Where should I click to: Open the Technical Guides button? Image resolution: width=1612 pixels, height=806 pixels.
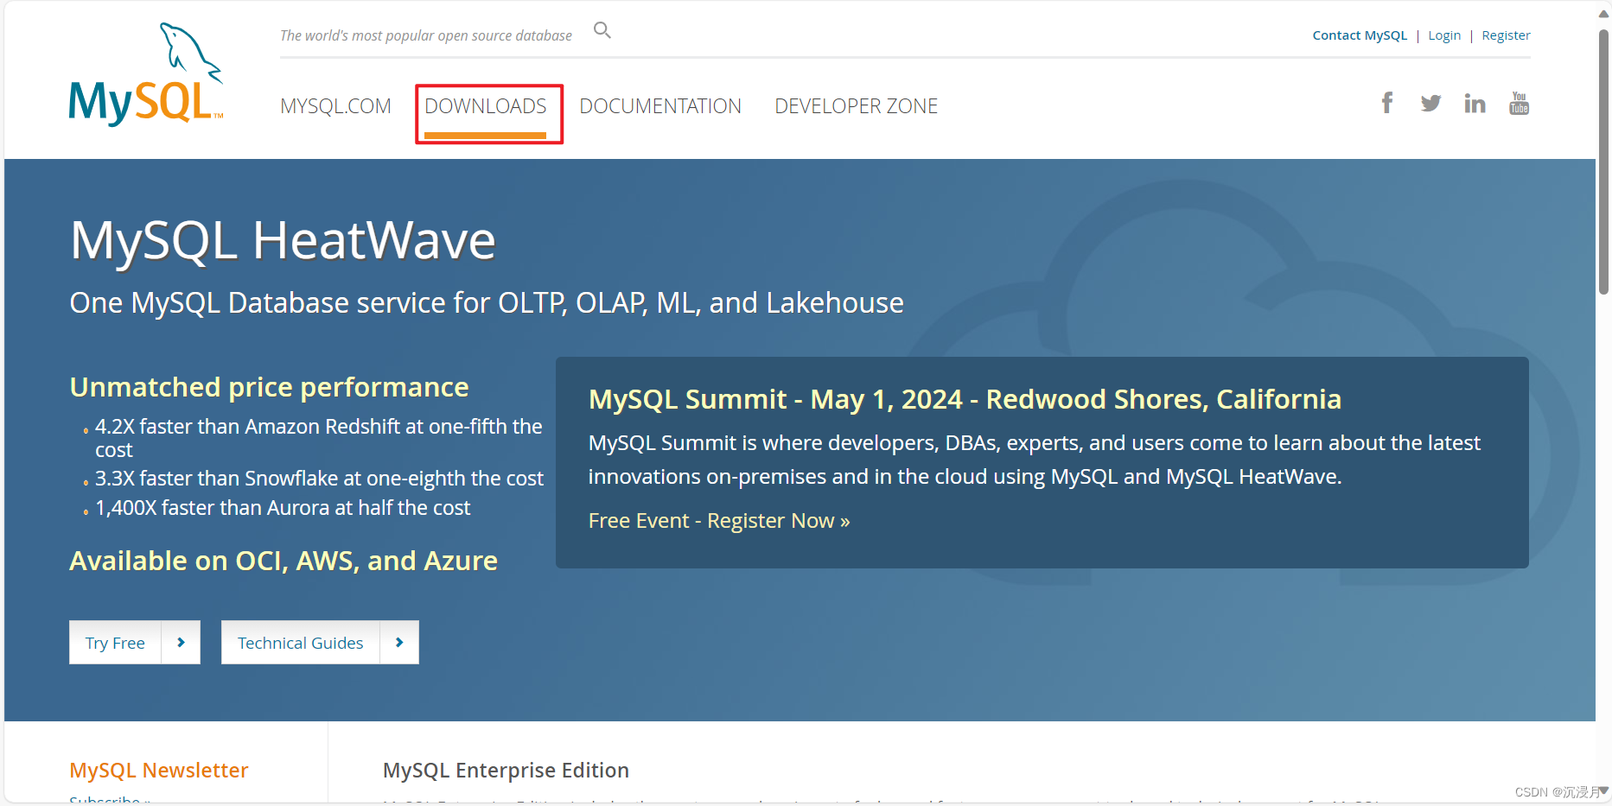pos(301,643)
